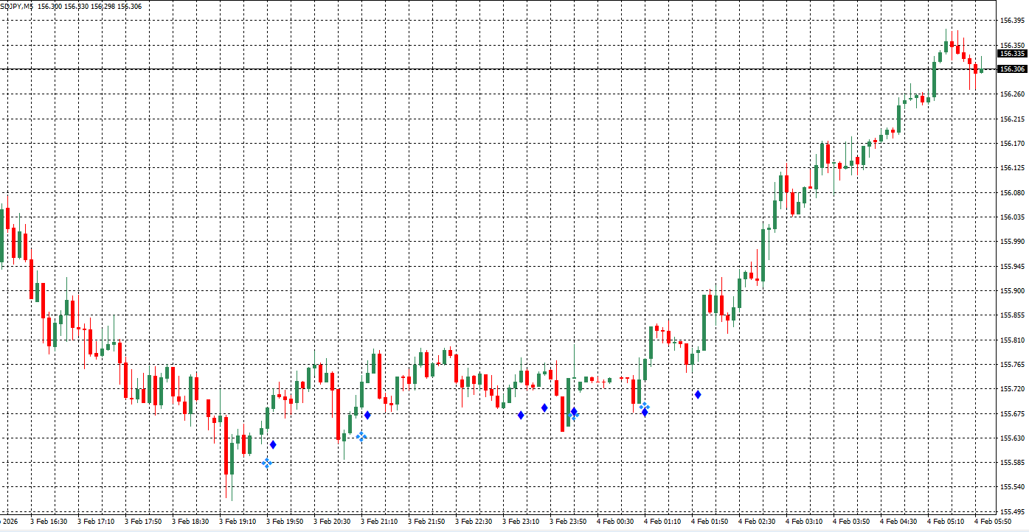The height and width of the screenshot is (532, 1029).
Task: Select the 4 Feb 05:50 time label
Action: coord(992,522)
